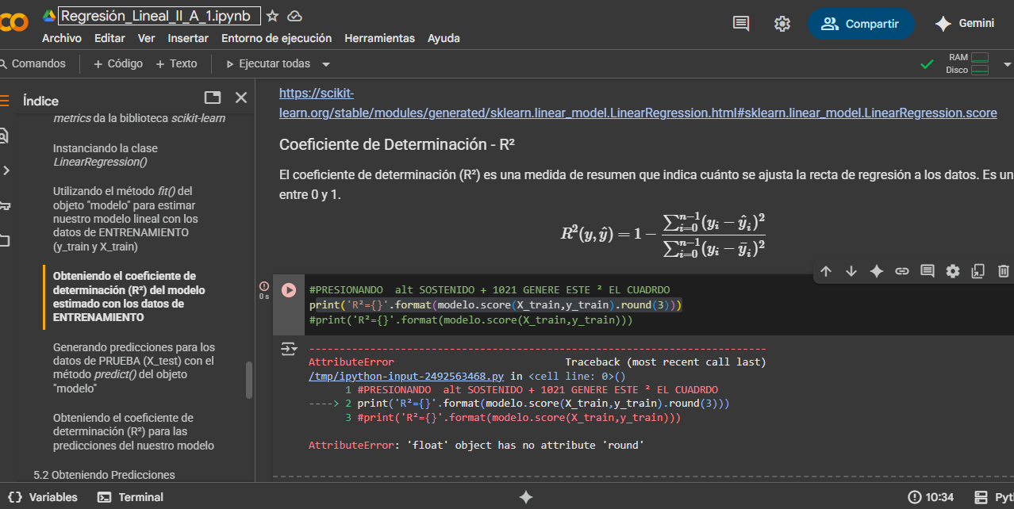Click Gemini sparkle icon in cell toolbar
The width and height of the screenshot is (1014, 509).
877,271
